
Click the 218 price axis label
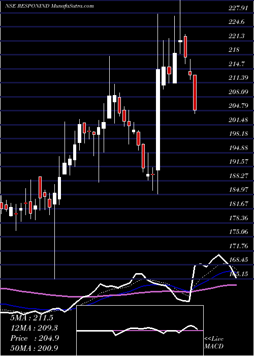point(234,50)
